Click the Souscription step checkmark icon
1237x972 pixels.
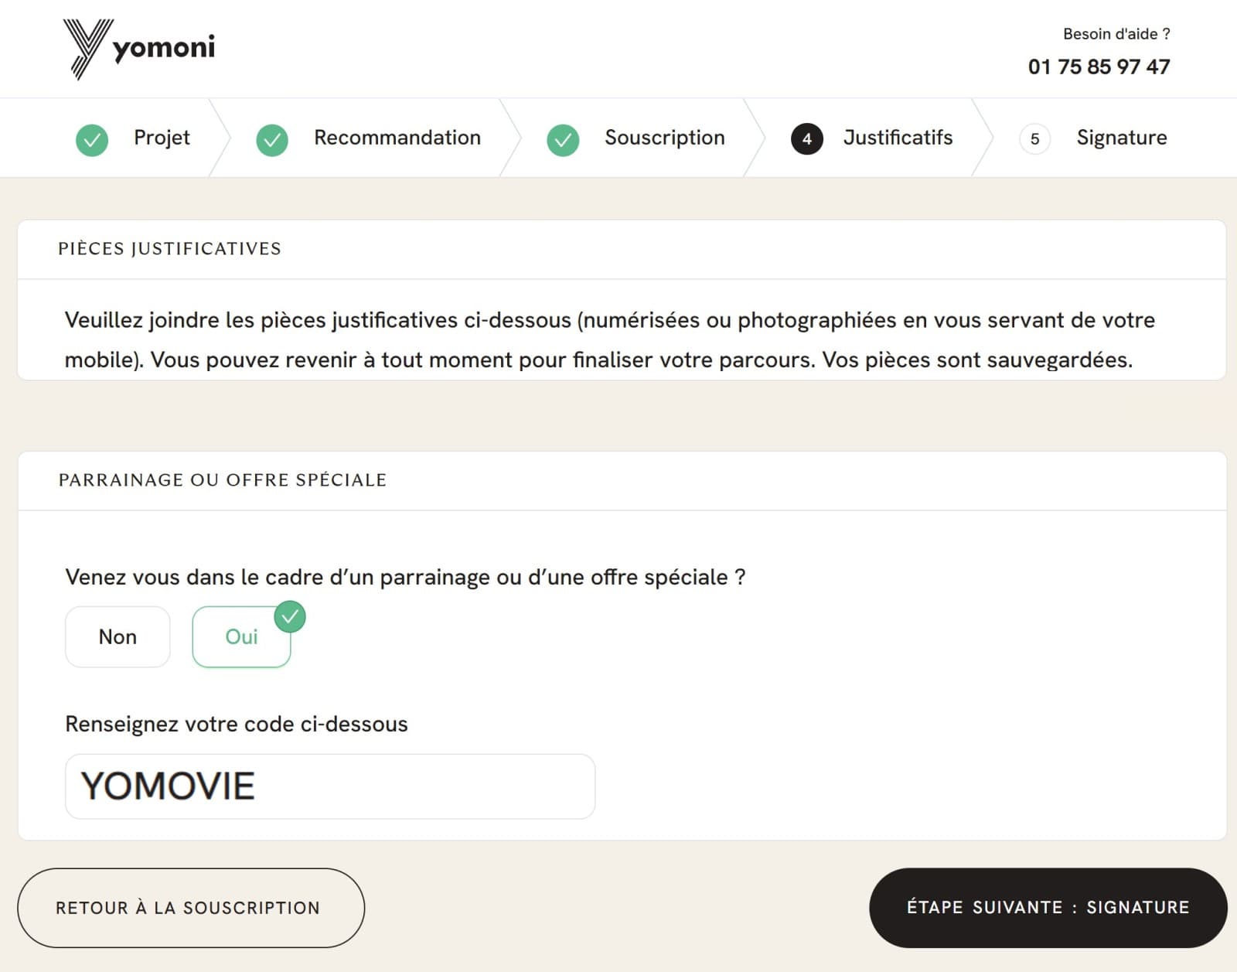click(562, 140)
